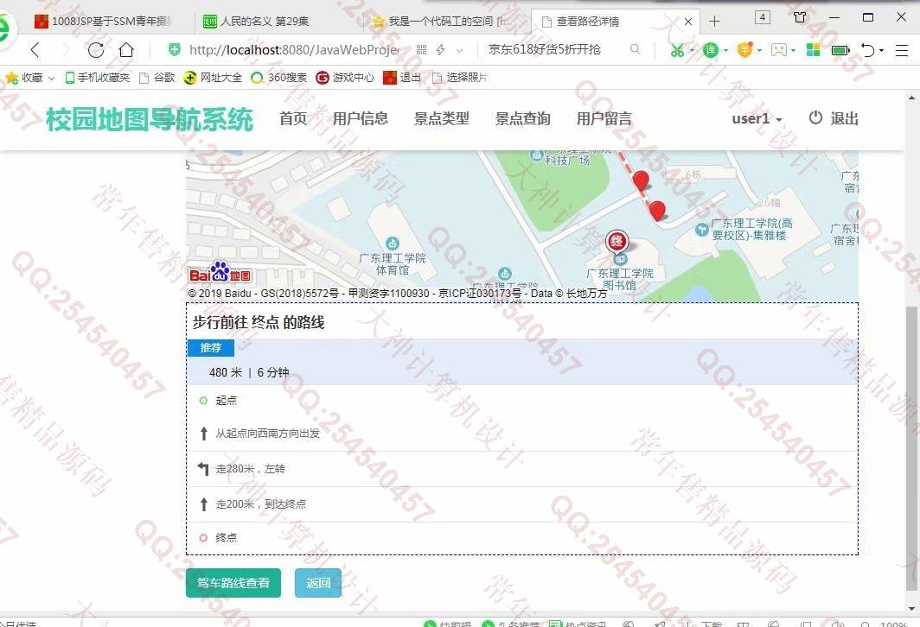Click 返回 button
The height and width of the screenshot is (627, 920).
point(318,583)
